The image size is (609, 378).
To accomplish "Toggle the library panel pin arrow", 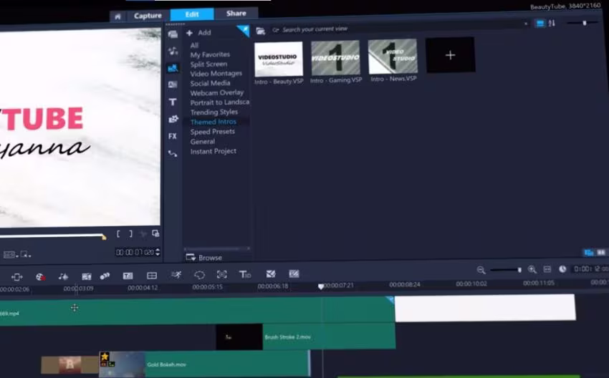I will [244, 31].
